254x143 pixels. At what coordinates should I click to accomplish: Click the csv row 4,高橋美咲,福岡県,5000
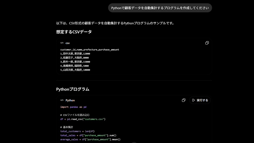(74, 66)
